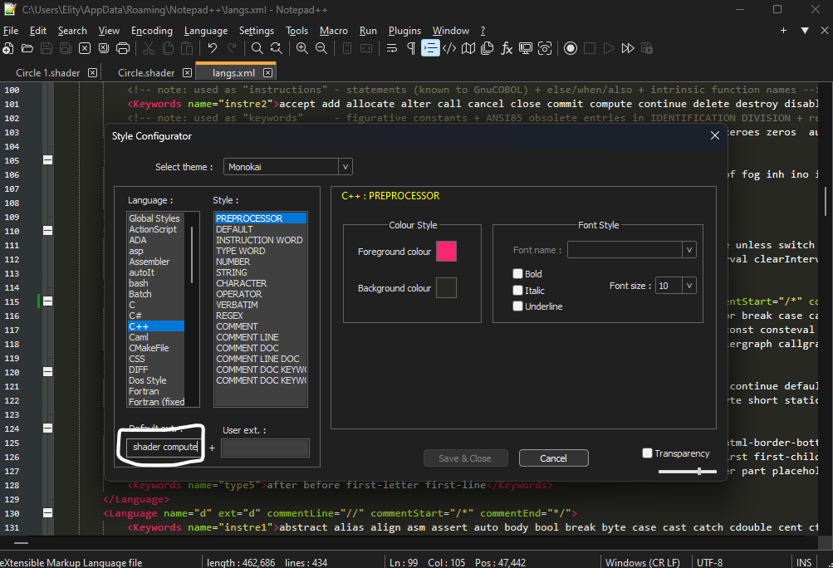Open the Plugins menu
833x568 pixels.
click(x=404, y=31)
